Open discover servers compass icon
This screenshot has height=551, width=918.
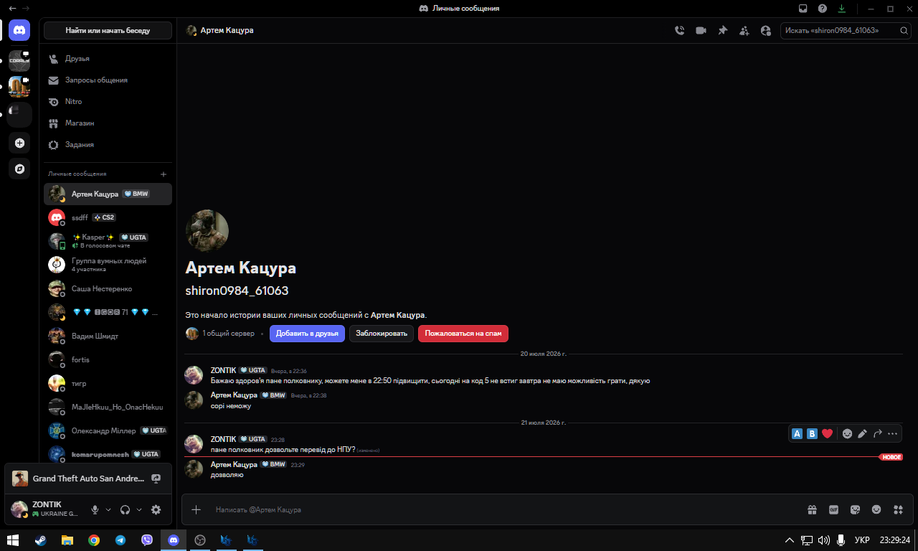(x=19, y=169)
